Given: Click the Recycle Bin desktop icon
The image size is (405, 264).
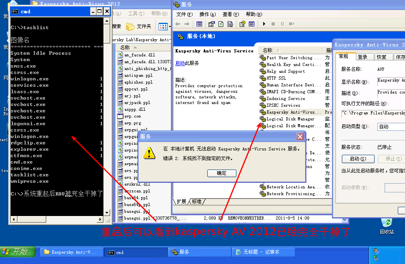Looking at the screenshot, I should [x=387, y=226].
